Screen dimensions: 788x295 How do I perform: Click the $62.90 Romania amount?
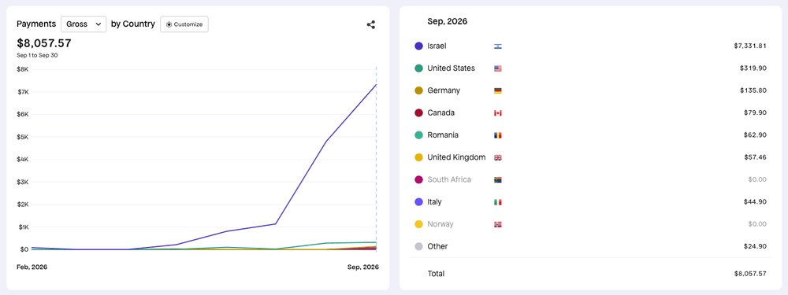(x=755, y=135)
